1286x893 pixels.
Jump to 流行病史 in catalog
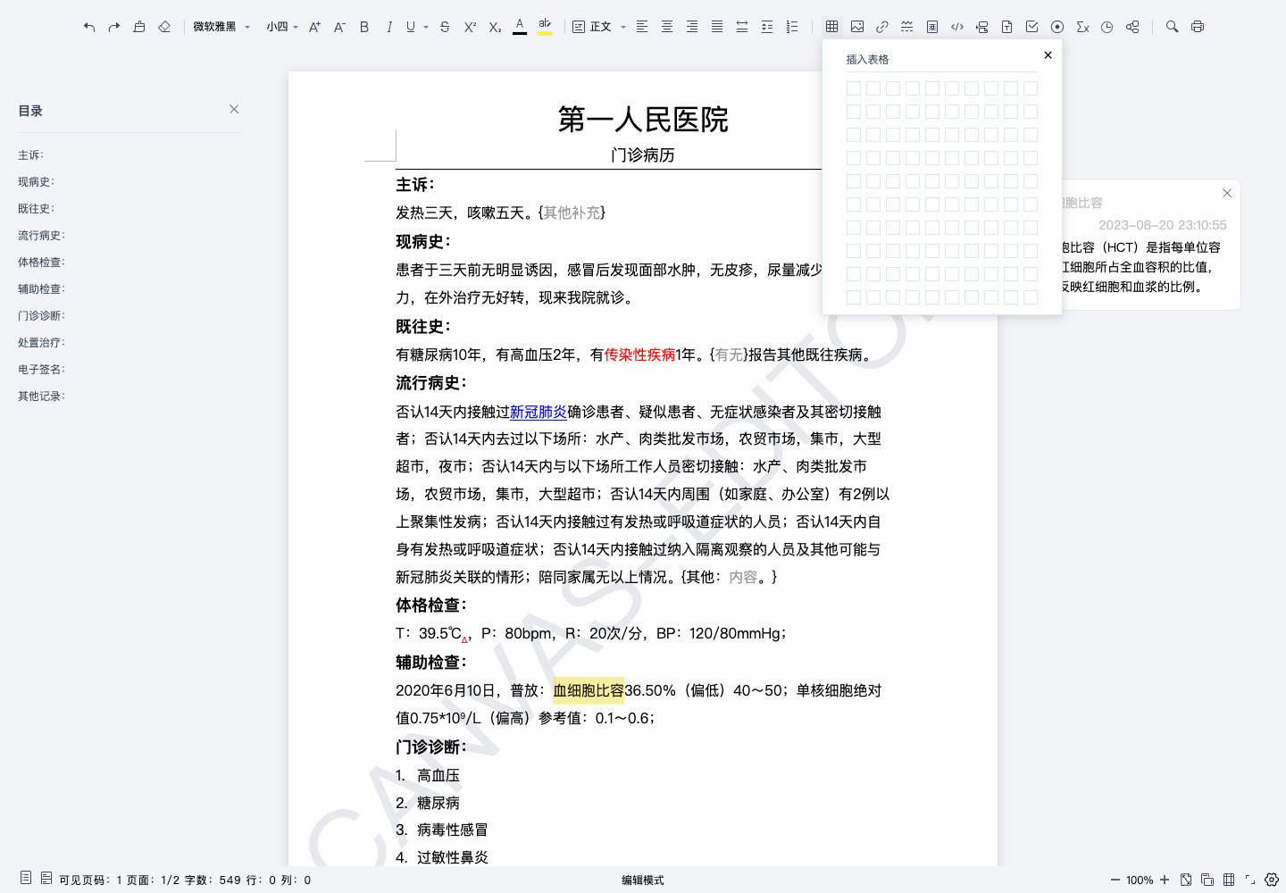pos(42,236)
